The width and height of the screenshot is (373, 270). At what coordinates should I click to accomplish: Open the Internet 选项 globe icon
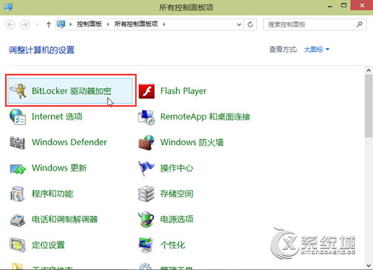click(17, 117)
